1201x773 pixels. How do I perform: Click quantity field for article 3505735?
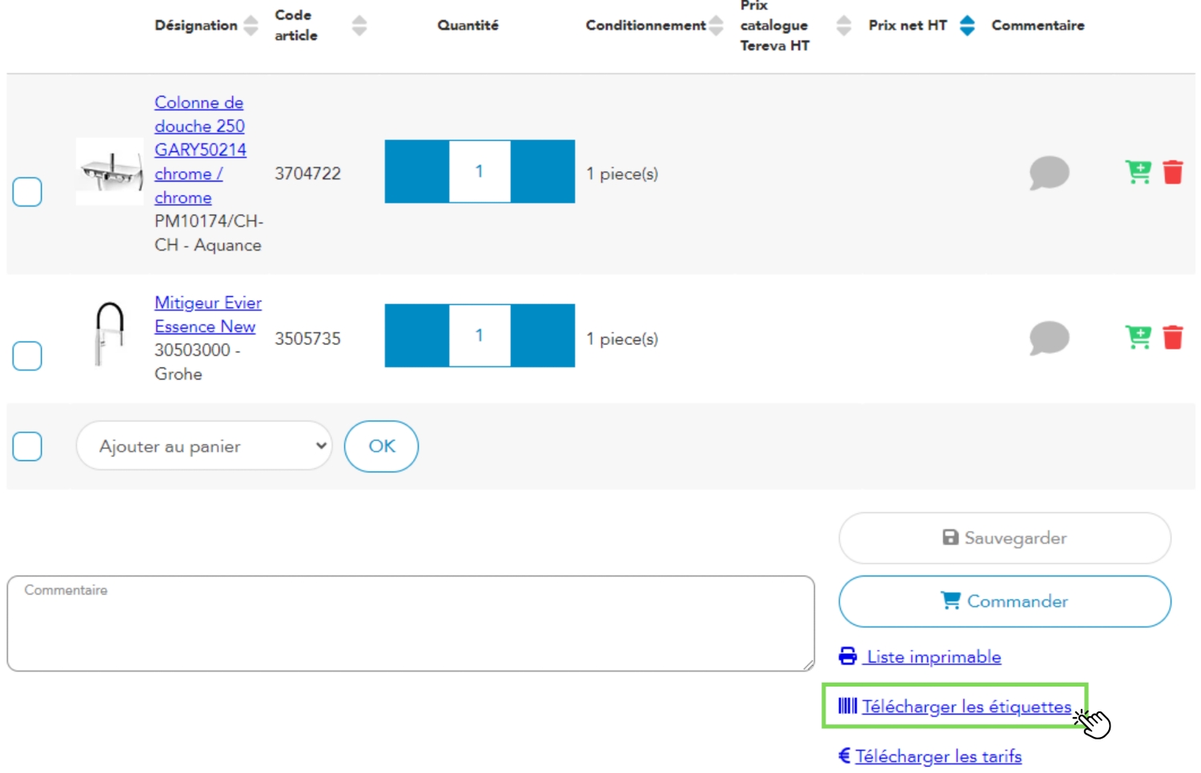click(x=480, y=335)
